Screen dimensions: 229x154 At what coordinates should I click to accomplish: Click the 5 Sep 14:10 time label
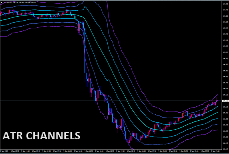pos(68,151)
